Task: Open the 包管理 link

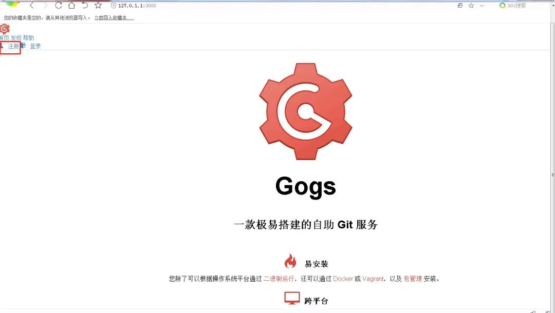Action: (x=413, y=279)
